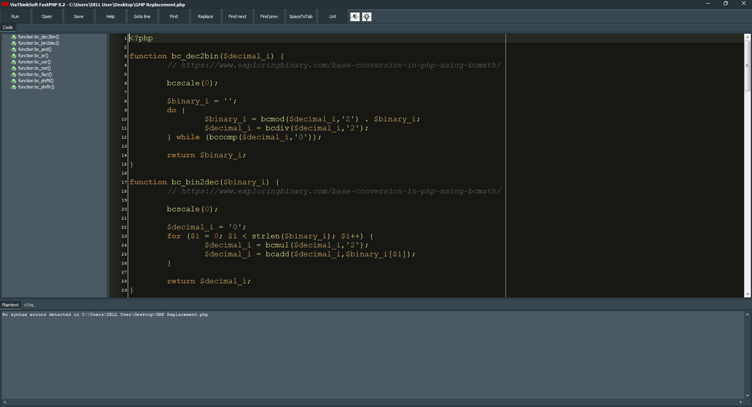The width and height of the screenshot is (752, 407).
Task: Select the Code tab
Action: [8, 27]
